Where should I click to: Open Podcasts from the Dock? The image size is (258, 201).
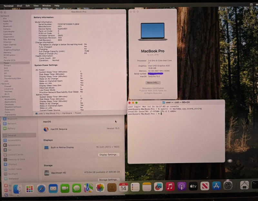pyautogui.click(x=182, y=187)
